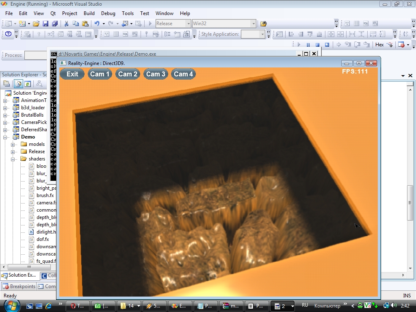Collapse the Demo project node
416x312 pixels.
(x=5, y=137)
